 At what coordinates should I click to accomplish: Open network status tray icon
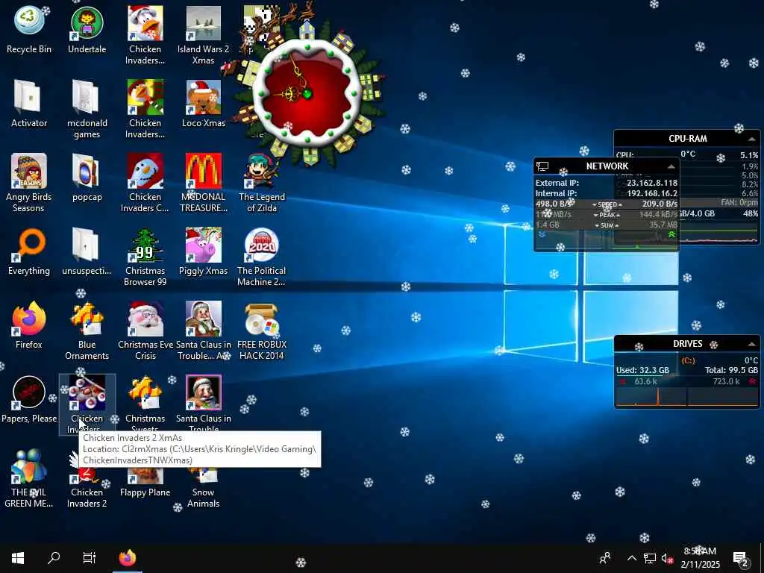(x=650, y=558)
